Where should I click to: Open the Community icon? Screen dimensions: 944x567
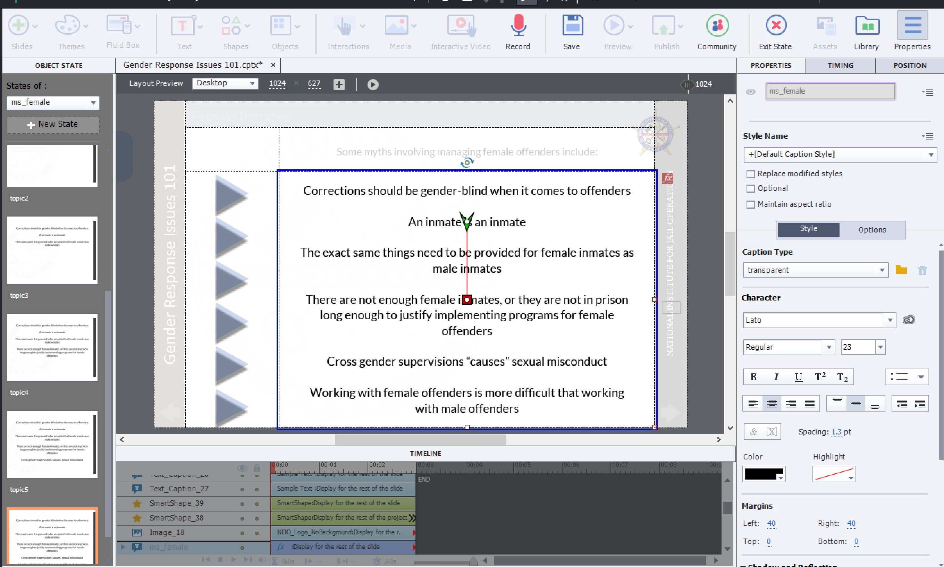point(717,26)
